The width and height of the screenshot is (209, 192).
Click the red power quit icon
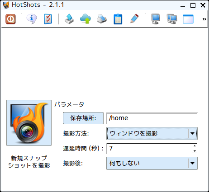[x=10, y=19]
